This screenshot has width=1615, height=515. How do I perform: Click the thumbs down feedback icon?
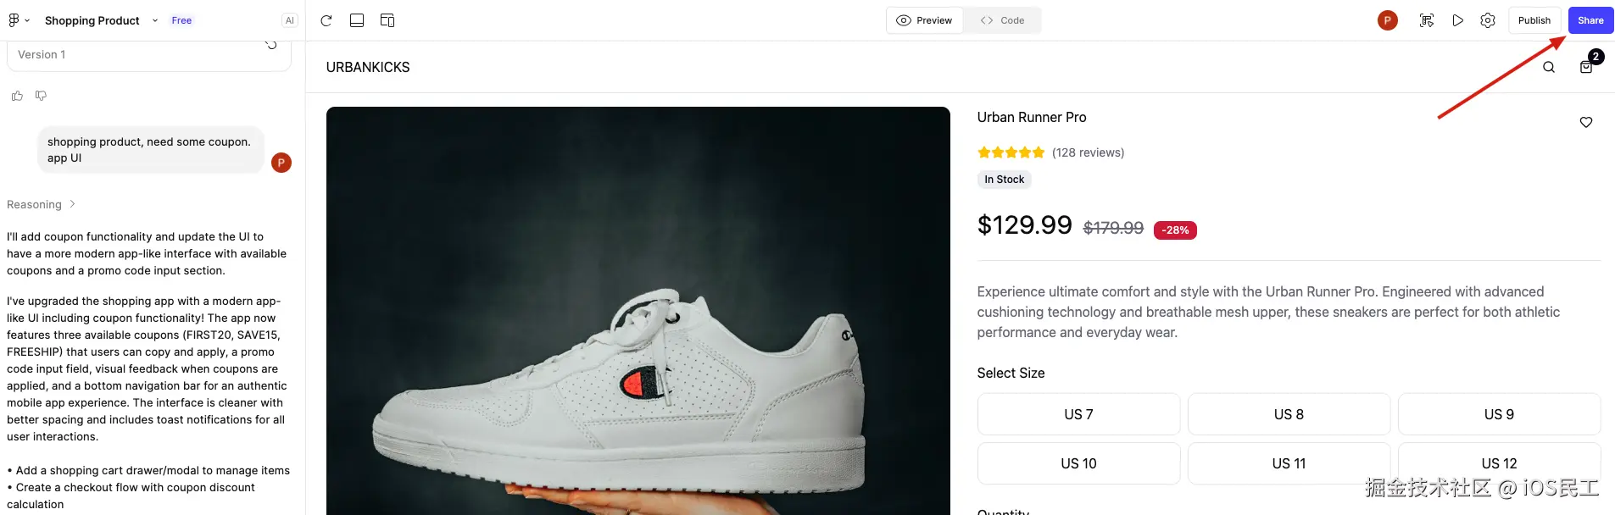(x=41, y=96)
